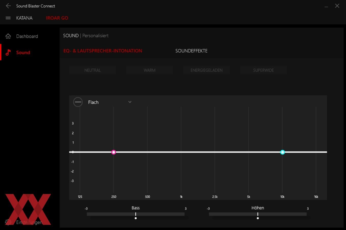The width and height of the screenshot is (346, 230).
Task: Click the cyan EQ point at 10k
Action: click(x=282, y=152)
